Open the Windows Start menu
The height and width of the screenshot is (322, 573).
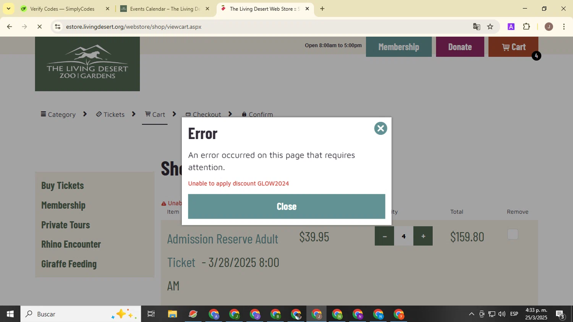tap(10, 314)
